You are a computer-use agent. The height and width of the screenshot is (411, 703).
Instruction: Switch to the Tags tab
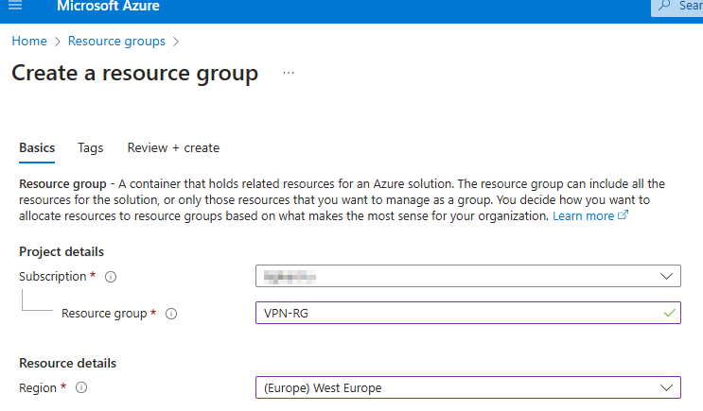coord(91,147)
